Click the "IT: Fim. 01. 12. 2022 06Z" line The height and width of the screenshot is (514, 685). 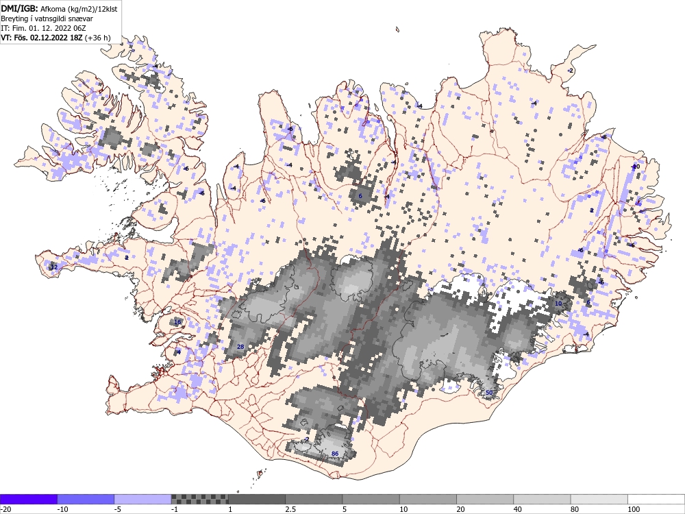[43, 28]
